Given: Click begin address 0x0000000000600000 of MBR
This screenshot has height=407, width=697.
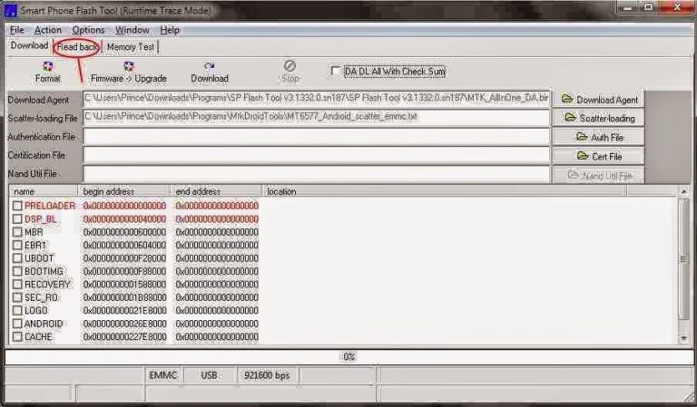Looking at the screenshot, I should tap(124, 232).
